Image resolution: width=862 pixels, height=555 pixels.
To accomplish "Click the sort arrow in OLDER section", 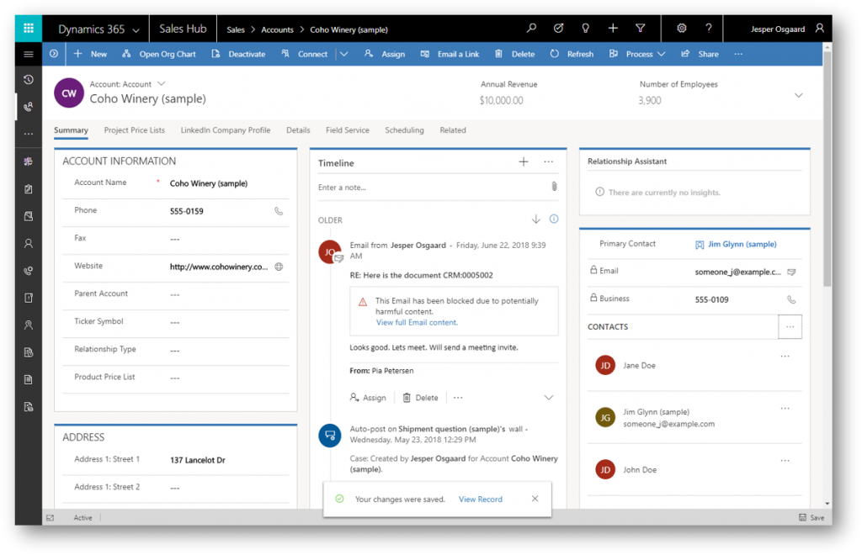I will point(535,219).
